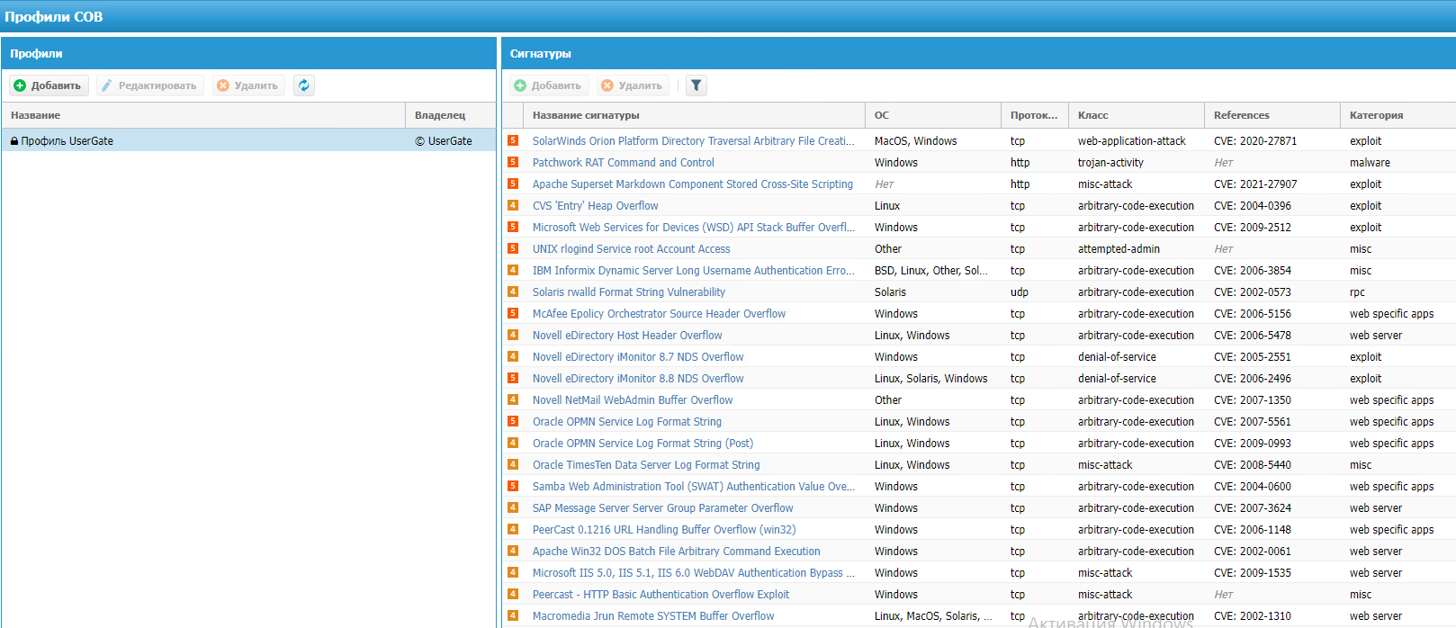Click severity 4 icon for Novell NetMail row
This screenshot has height=628, width=1456.
click(x=513, y=399)
